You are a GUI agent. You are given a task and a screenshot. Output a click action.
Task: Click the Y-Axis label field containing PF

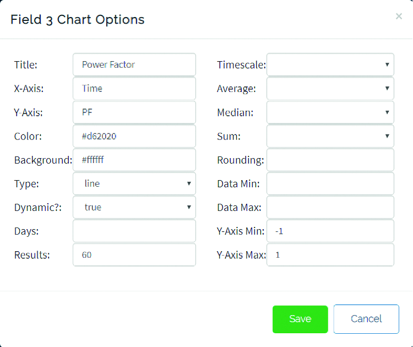click(x=134, y=112)
